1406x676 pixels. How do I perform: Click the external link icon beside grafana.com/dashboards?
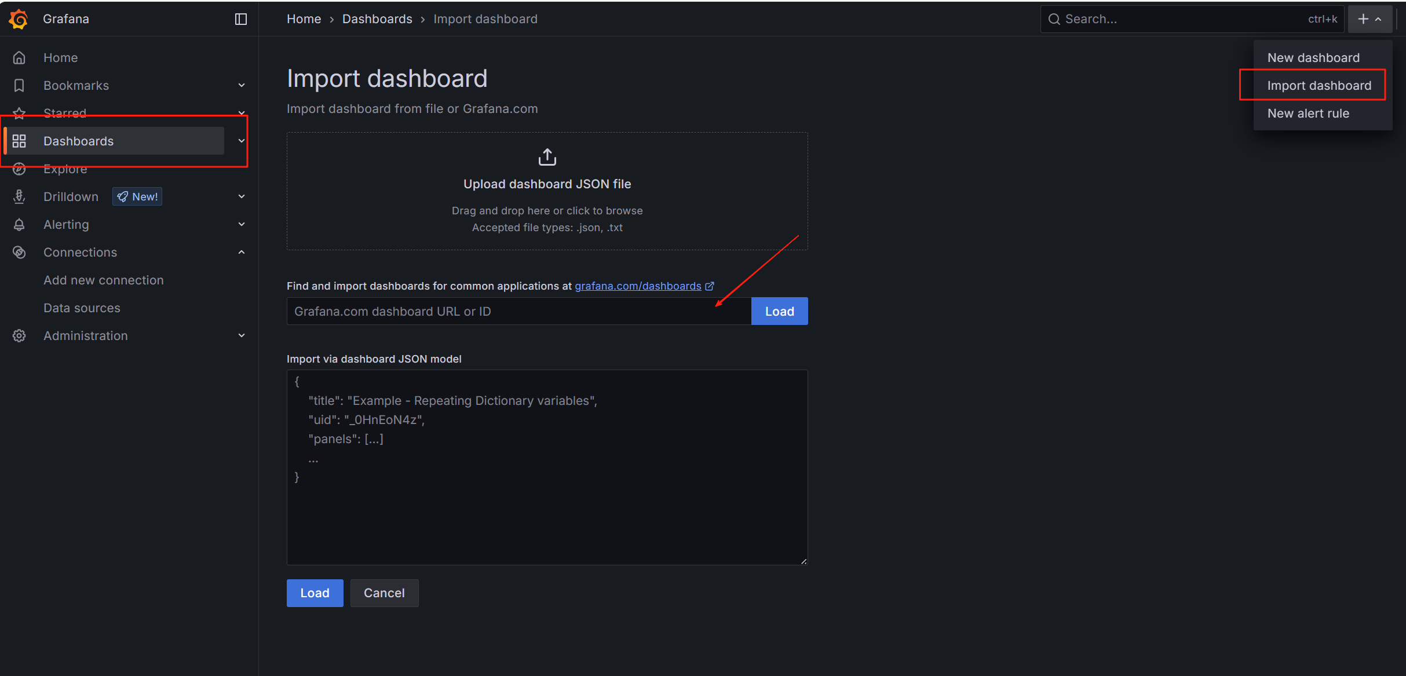710,286
